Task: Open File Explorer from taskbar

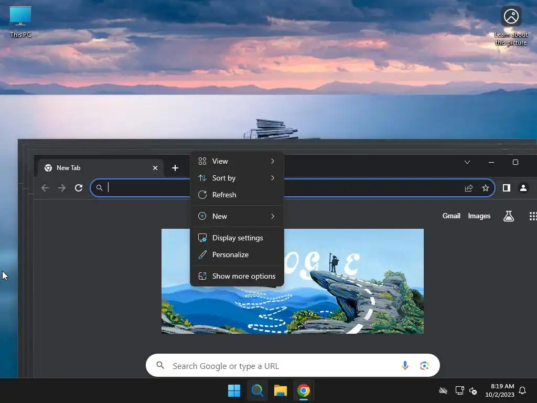Action: coord(281,390)
